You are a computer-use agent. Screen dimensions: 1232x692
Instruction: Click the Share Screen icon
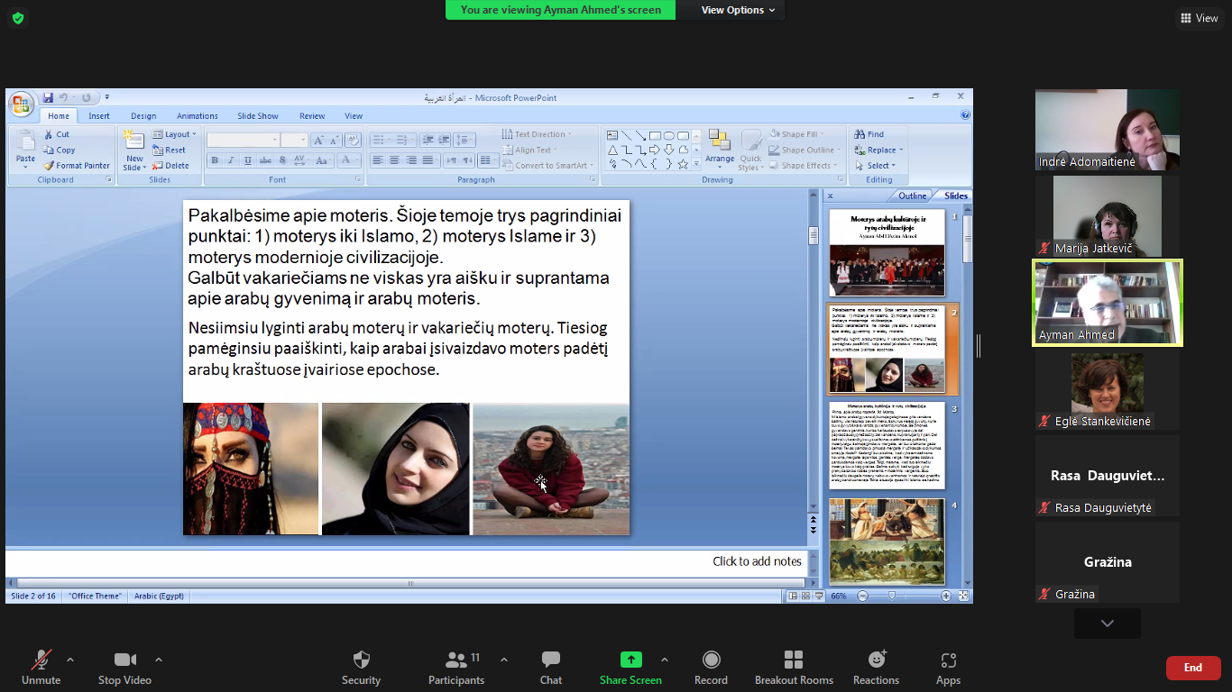(x=630, y=660)
